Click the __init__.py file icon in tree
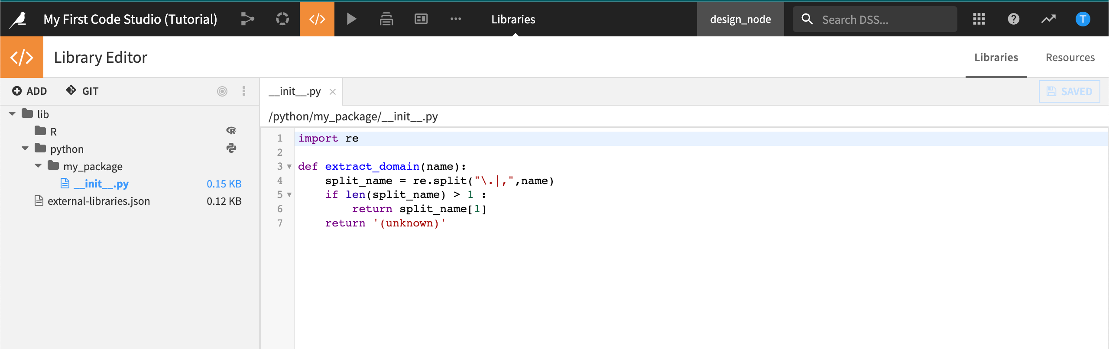The image size is (1109, 349). [65, 184]
